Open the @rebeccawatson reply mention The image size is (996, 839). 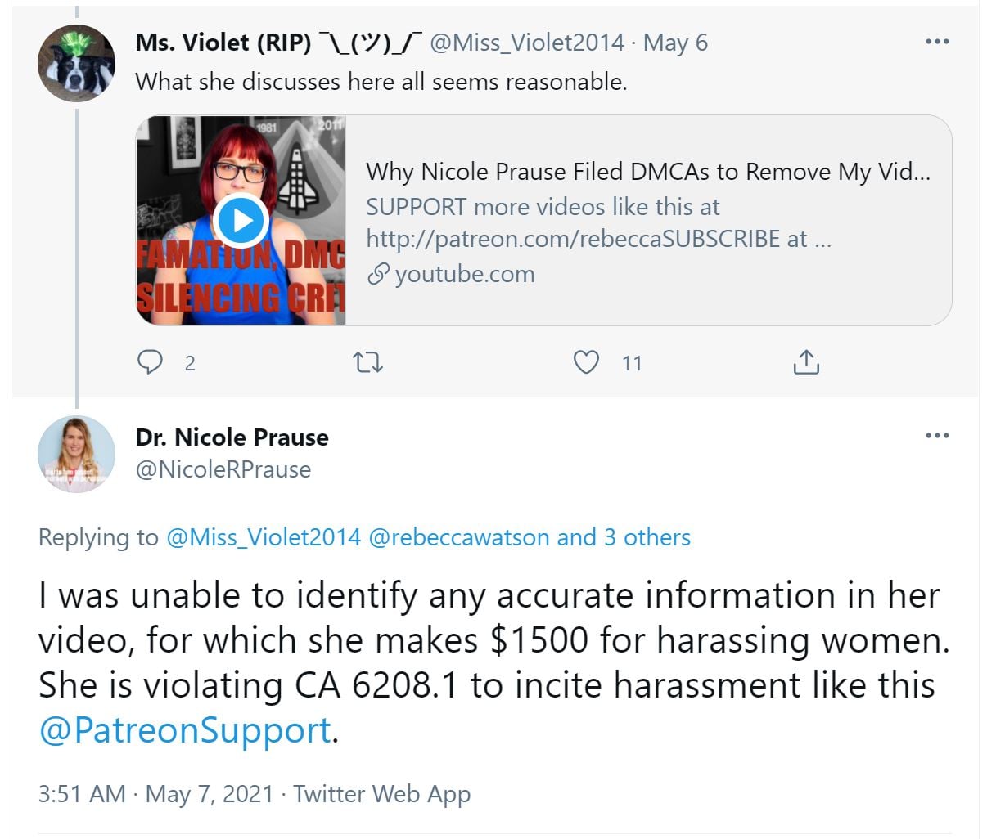(x=458, y=537)
